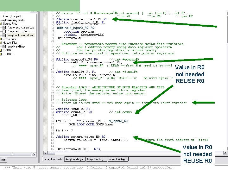The height and width of the screenshot is (171, 228).
Task: Click the project panel horizontal scrollbar track
Action: pos(16,155)
